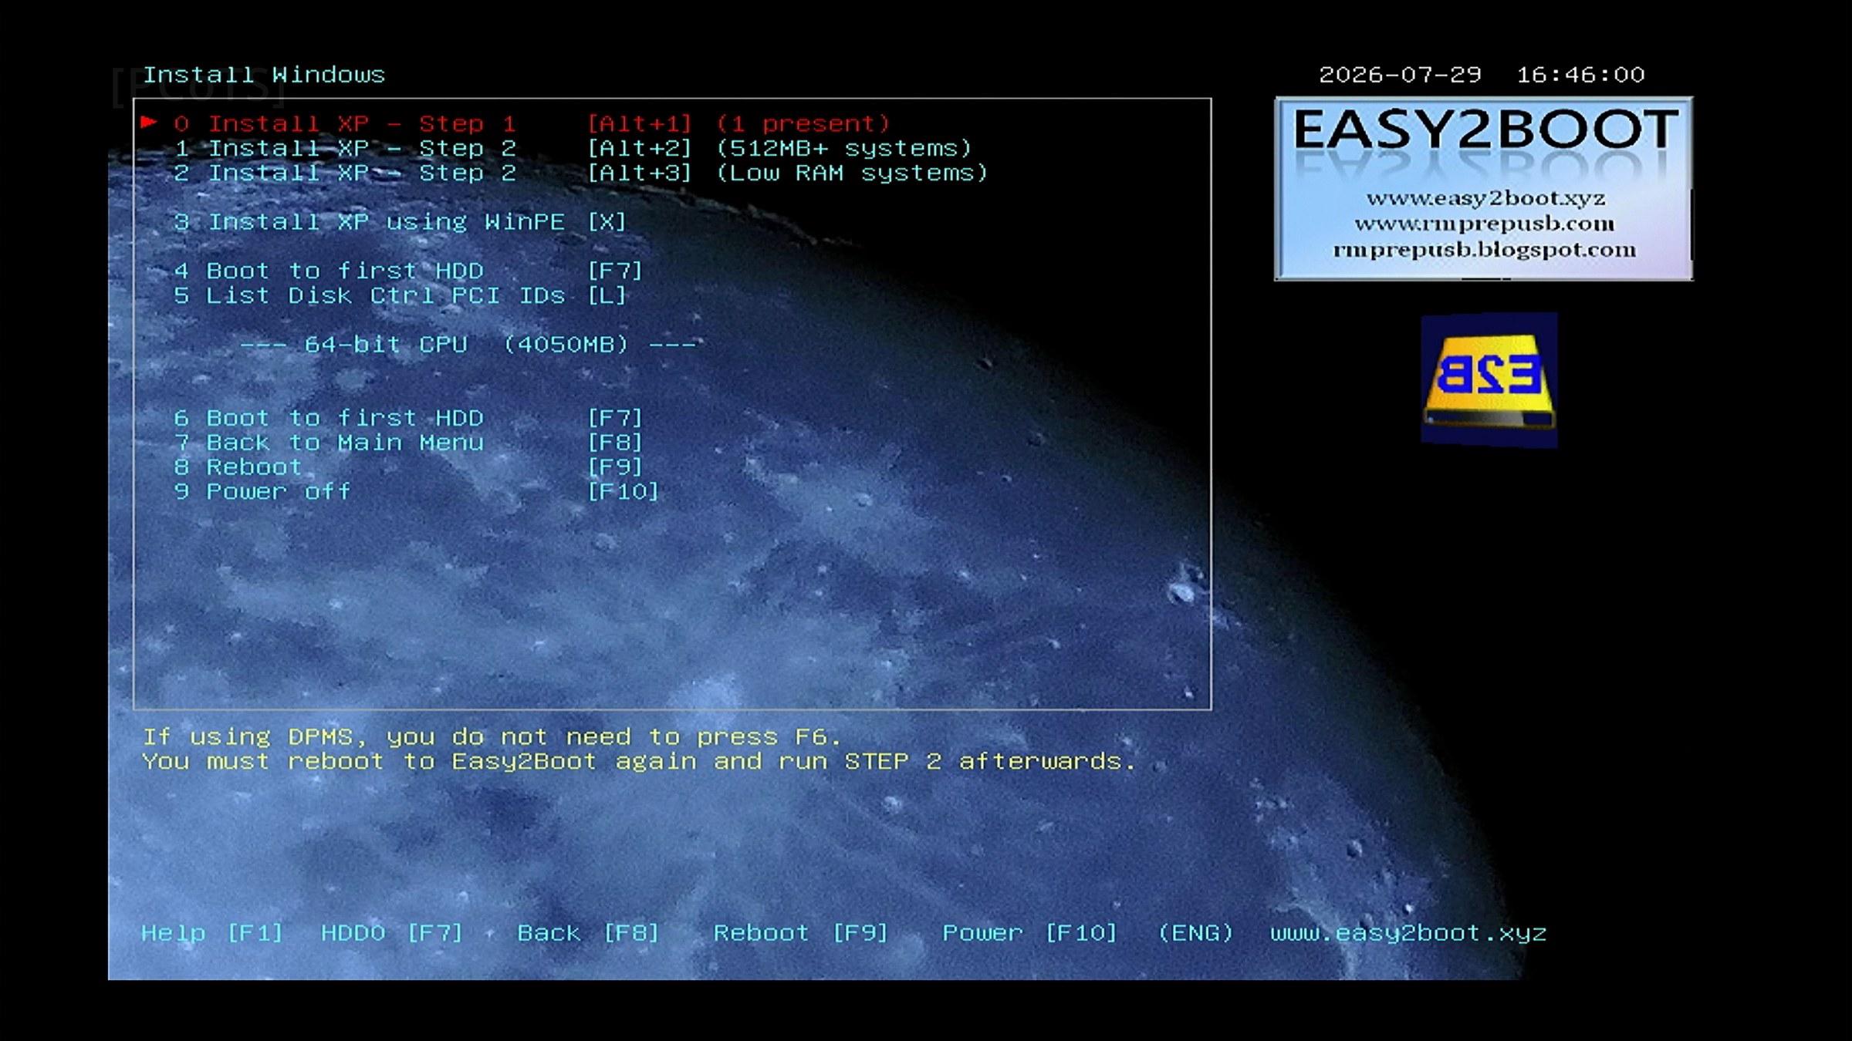This screenshot has height=1041, width=1852.
Task: Select entry 6 Boot to first HDD
Action: pos(407,418)
